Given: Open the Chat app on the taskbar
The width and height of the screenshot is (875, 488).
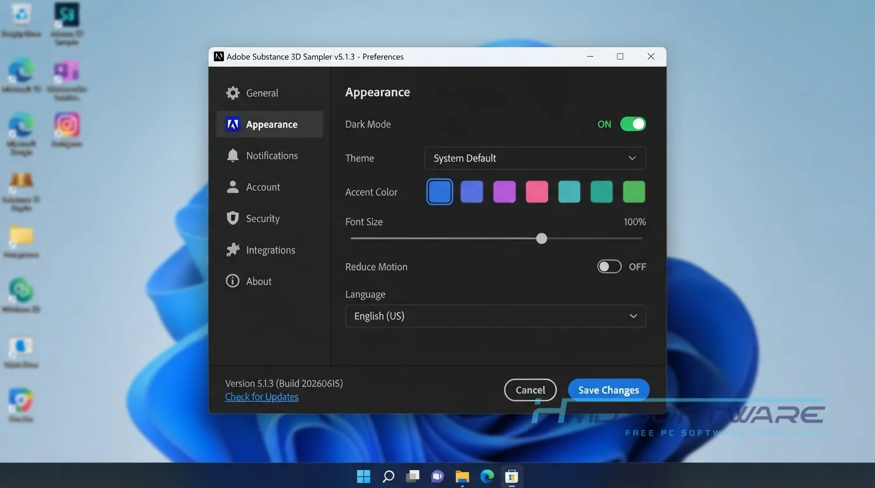Looking at the screenshot, I should coord(437,476).
